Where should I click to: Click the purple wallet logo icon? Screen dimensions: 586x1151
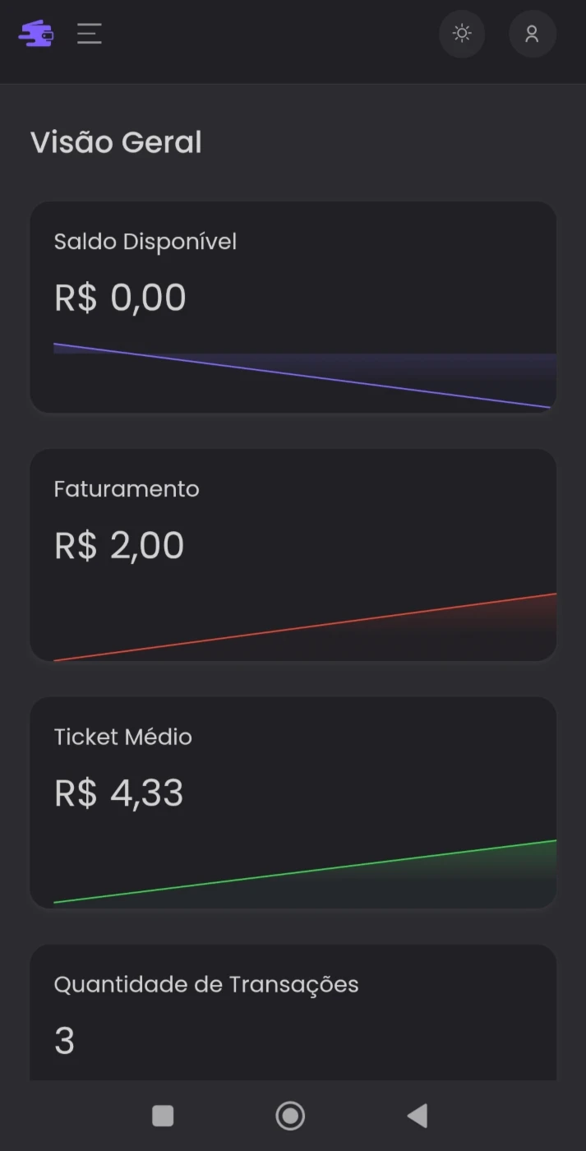[x=36, y=34]
